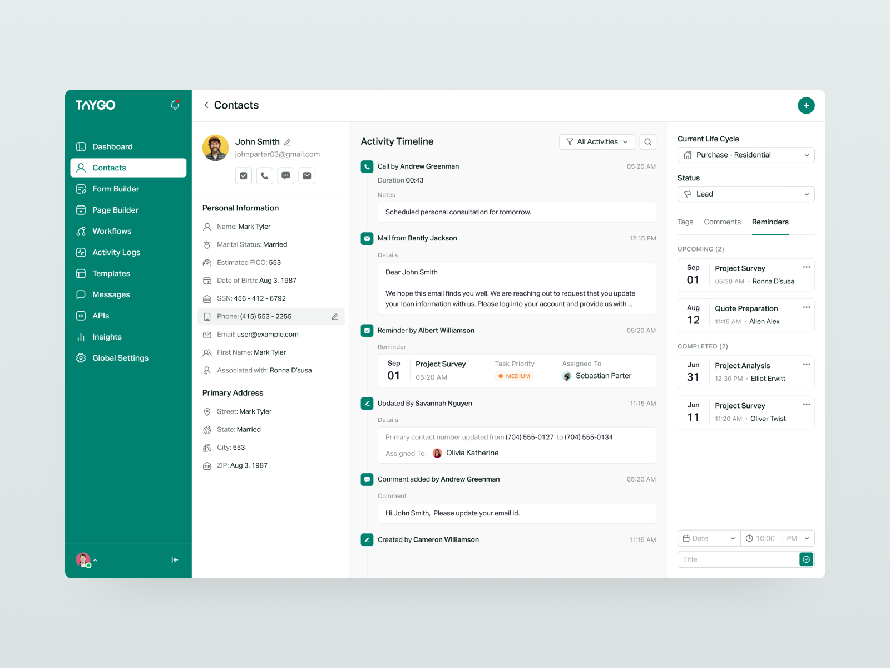Open the Tags tab
The width and height of the screenshot is (890, 668).
685,222
